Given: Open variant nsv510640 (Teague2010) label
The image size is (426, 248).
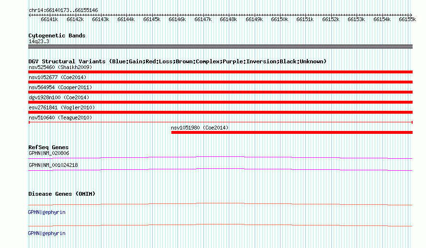Looking at the screenshot, I should click(60, 118).
